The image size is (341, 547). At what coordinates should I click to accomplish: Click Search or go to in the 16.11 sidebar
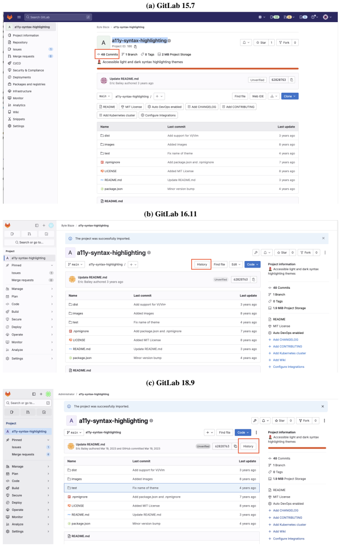(30, 242)
